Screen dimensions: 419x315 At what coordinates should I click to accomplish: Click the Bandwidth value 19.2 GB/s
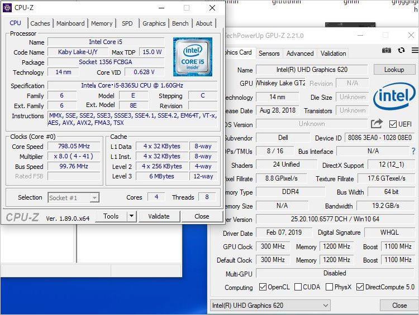[385, 206]
